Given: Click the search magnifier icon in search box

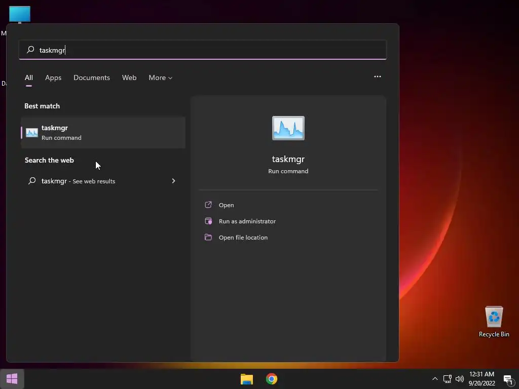Looking at the screenshot, I should (x=30, y=50).
